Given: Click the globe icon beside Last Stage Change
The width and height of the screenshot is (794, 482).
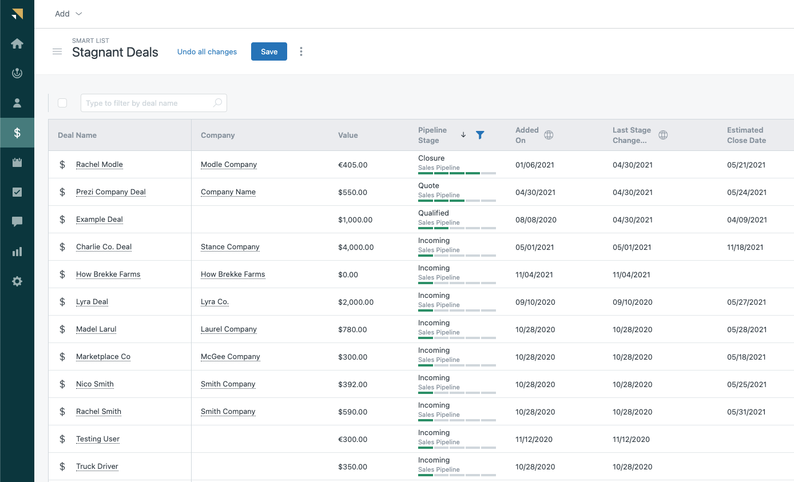Looking at the screenshot, I should click(x=663, y=135).
